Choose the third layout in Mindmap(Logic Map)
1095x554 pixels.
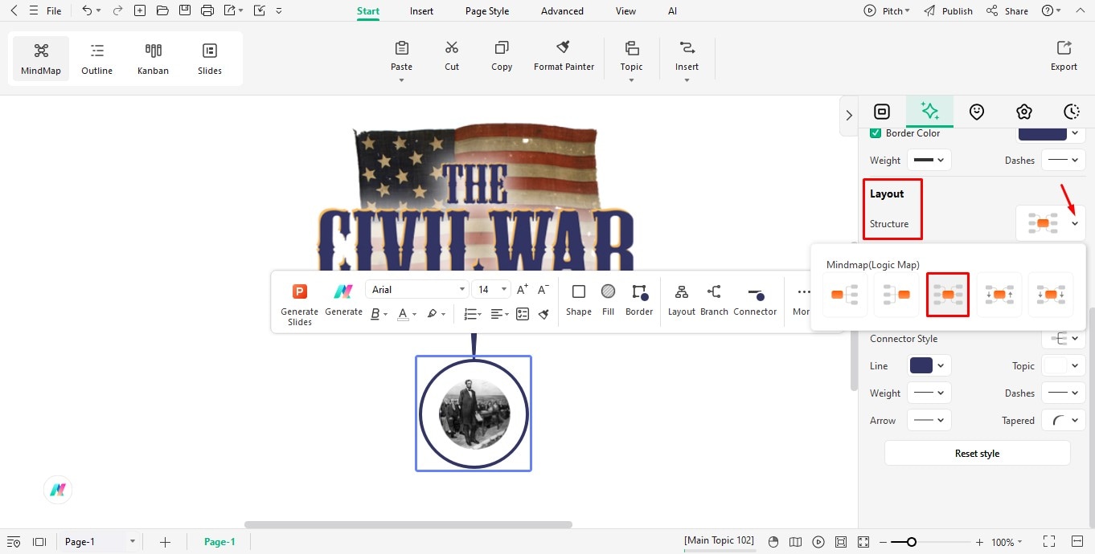coord(948,295)
